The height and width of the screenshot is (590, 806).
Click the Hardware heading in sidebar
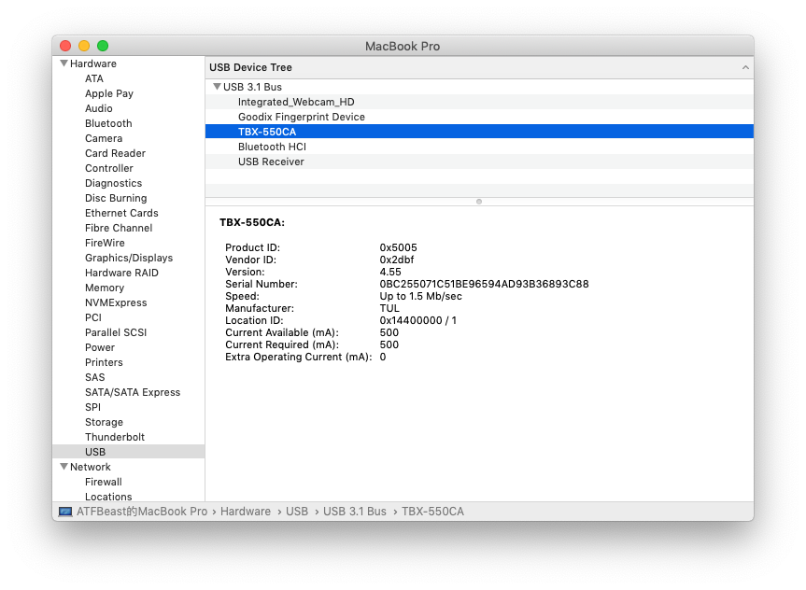click(93, 63)
